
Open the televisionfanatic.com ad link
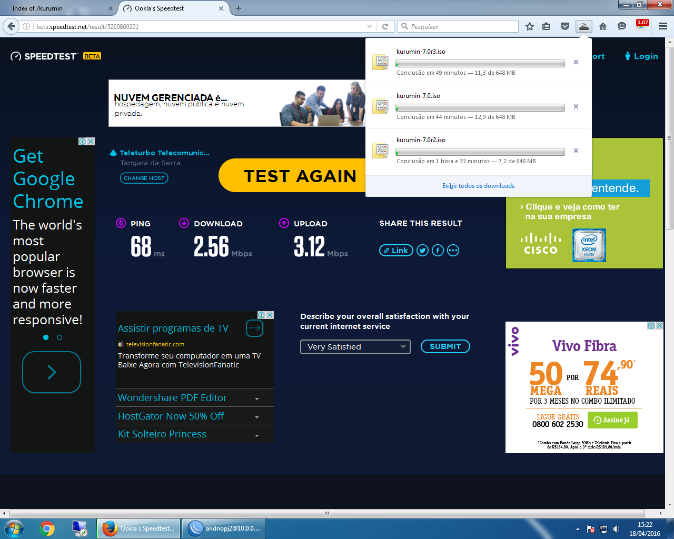155,344
